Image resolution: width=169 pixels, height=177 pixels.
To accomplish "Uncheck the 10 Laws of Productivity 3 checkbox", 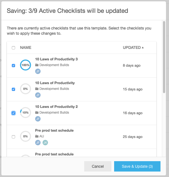I will click(x=13, y=66).
